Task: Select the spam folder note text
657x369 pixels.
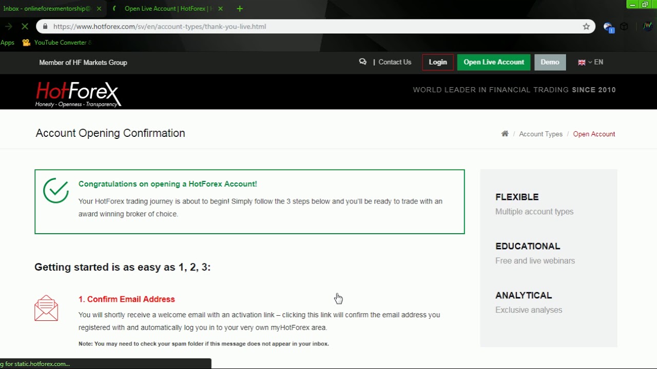Action: point(204,344)
